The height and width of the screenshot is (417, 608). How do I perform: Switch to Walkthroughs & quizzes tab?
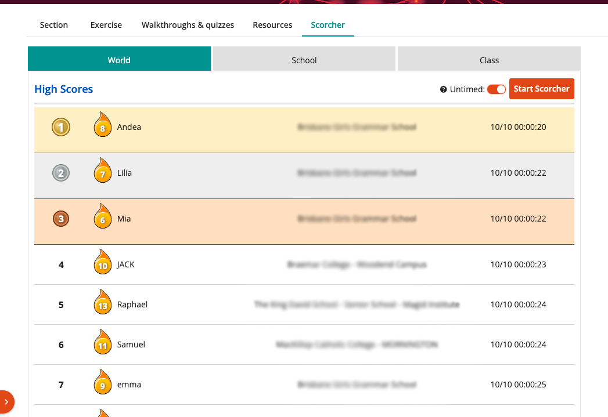click(188, 25)
